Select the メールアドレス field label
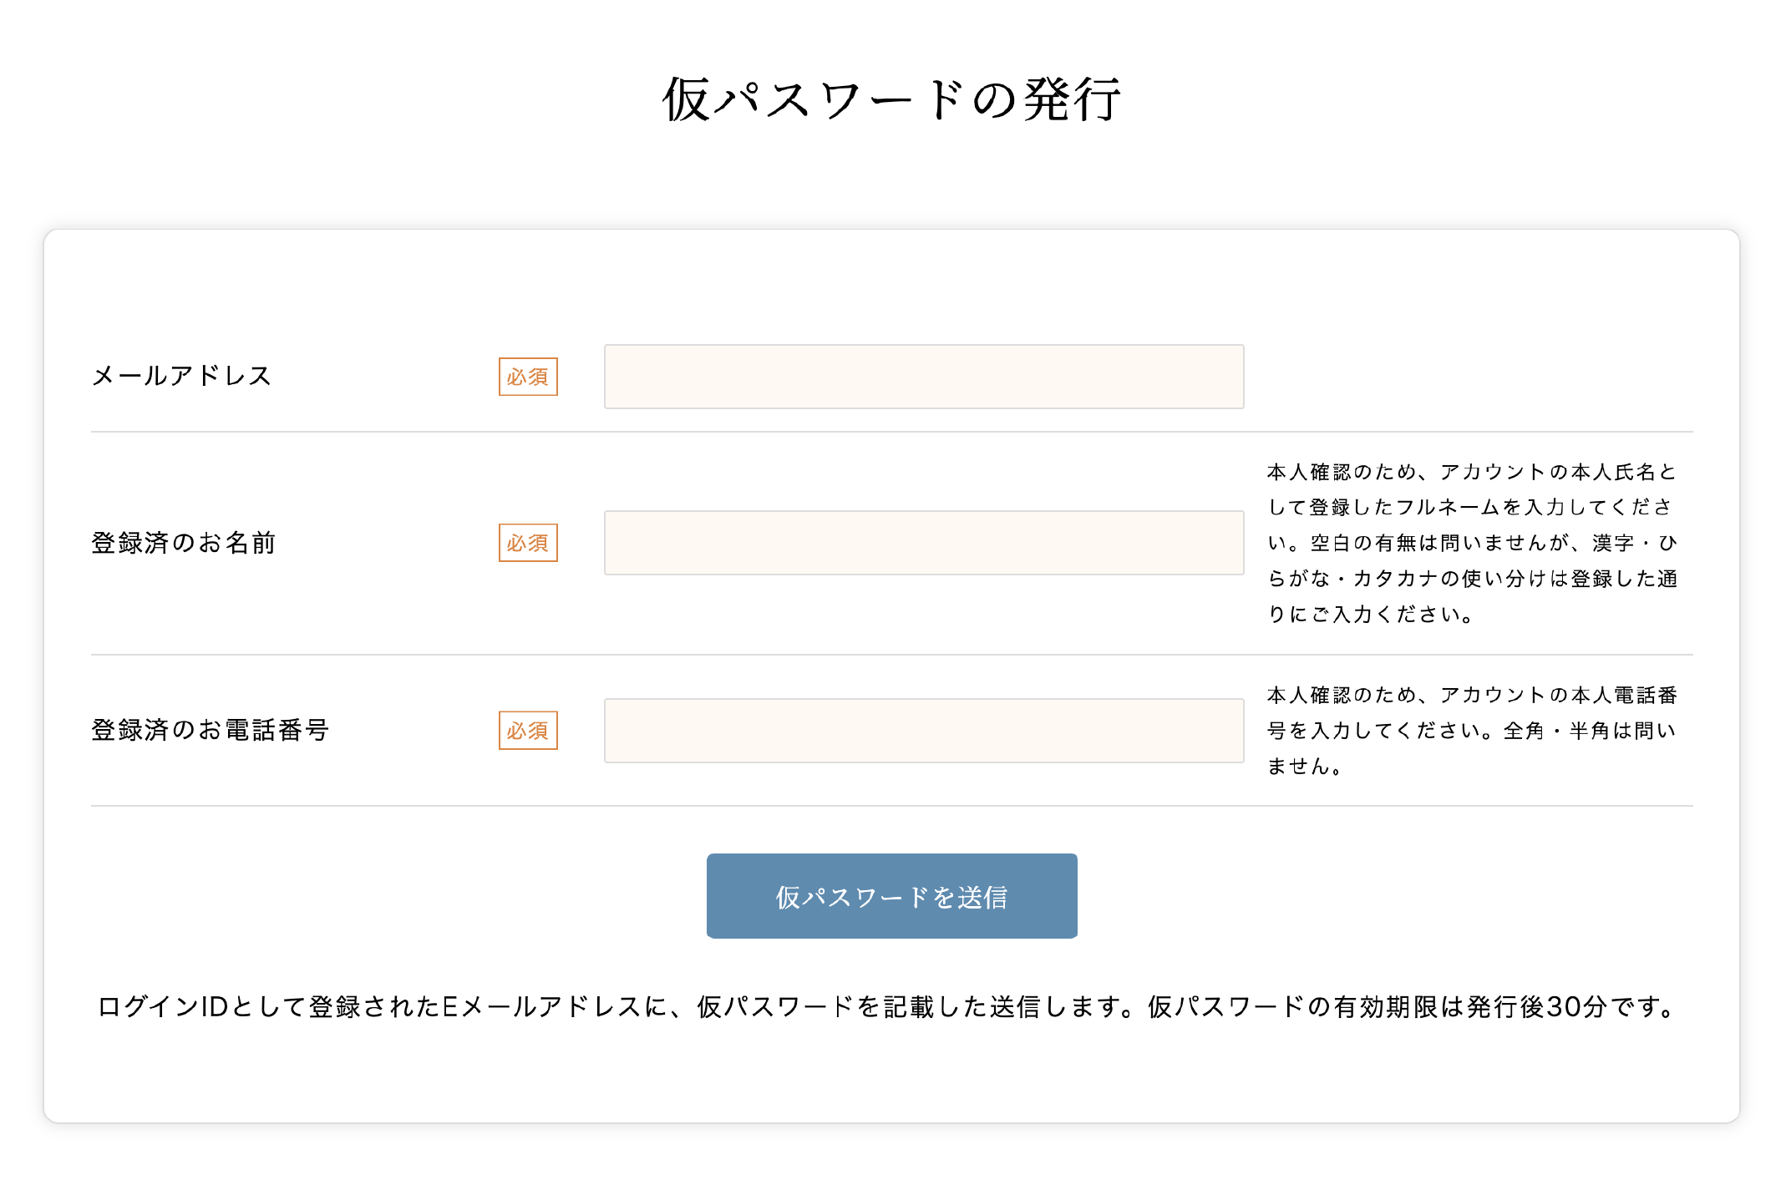The height and width of the screenshot is (1185, 1781). (x=181, y=377)
